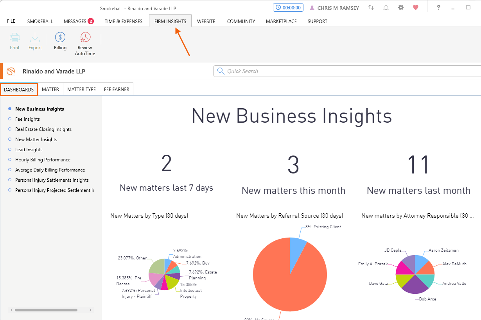Click the Messages unread badge showing 2
Image resolution: width=481 pixels, height=320 pixels.
coord(91,21)
